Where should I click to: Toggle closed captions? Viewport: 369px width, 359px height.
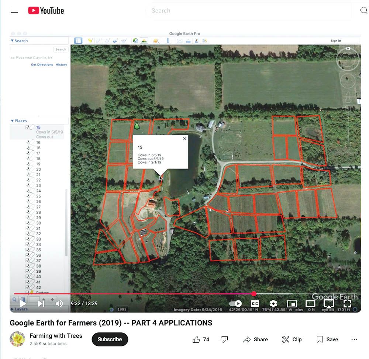click(255, 303)
